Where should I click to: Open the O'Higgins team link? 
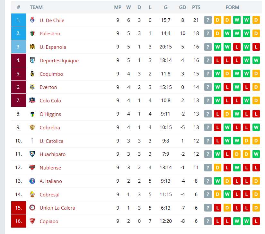click(x=50, y=114)
